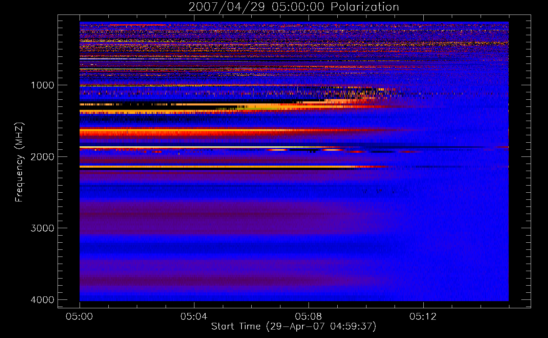Click the 'Start Time (29-Apr-07 04:59:37)' x-axis label
The width and height of the screenshot is (548, 338).
[294, 327]
